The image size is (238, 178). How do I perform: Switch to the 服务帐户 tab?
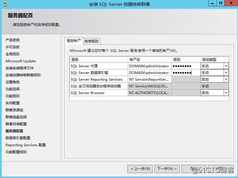click(x=74, y=41)
